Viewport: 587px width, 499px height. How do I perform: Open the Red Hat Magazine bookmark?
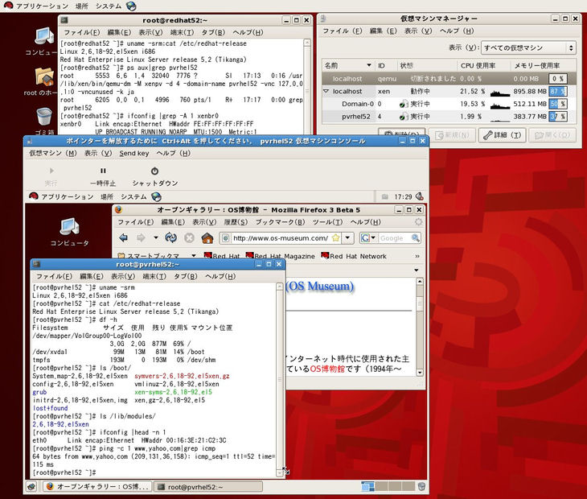[x=280, y=256]
